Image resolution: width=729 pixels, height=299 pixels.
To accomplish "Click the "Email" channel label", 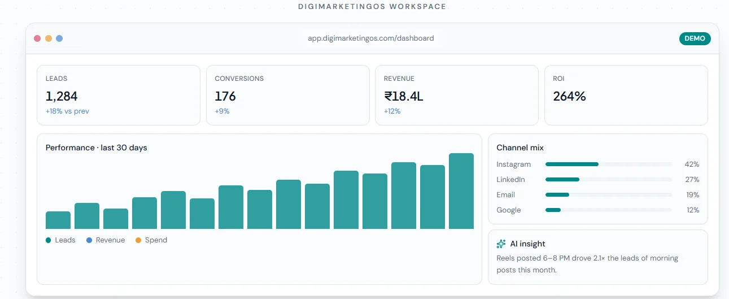I will pyautogui.click(x=506, y=195).
